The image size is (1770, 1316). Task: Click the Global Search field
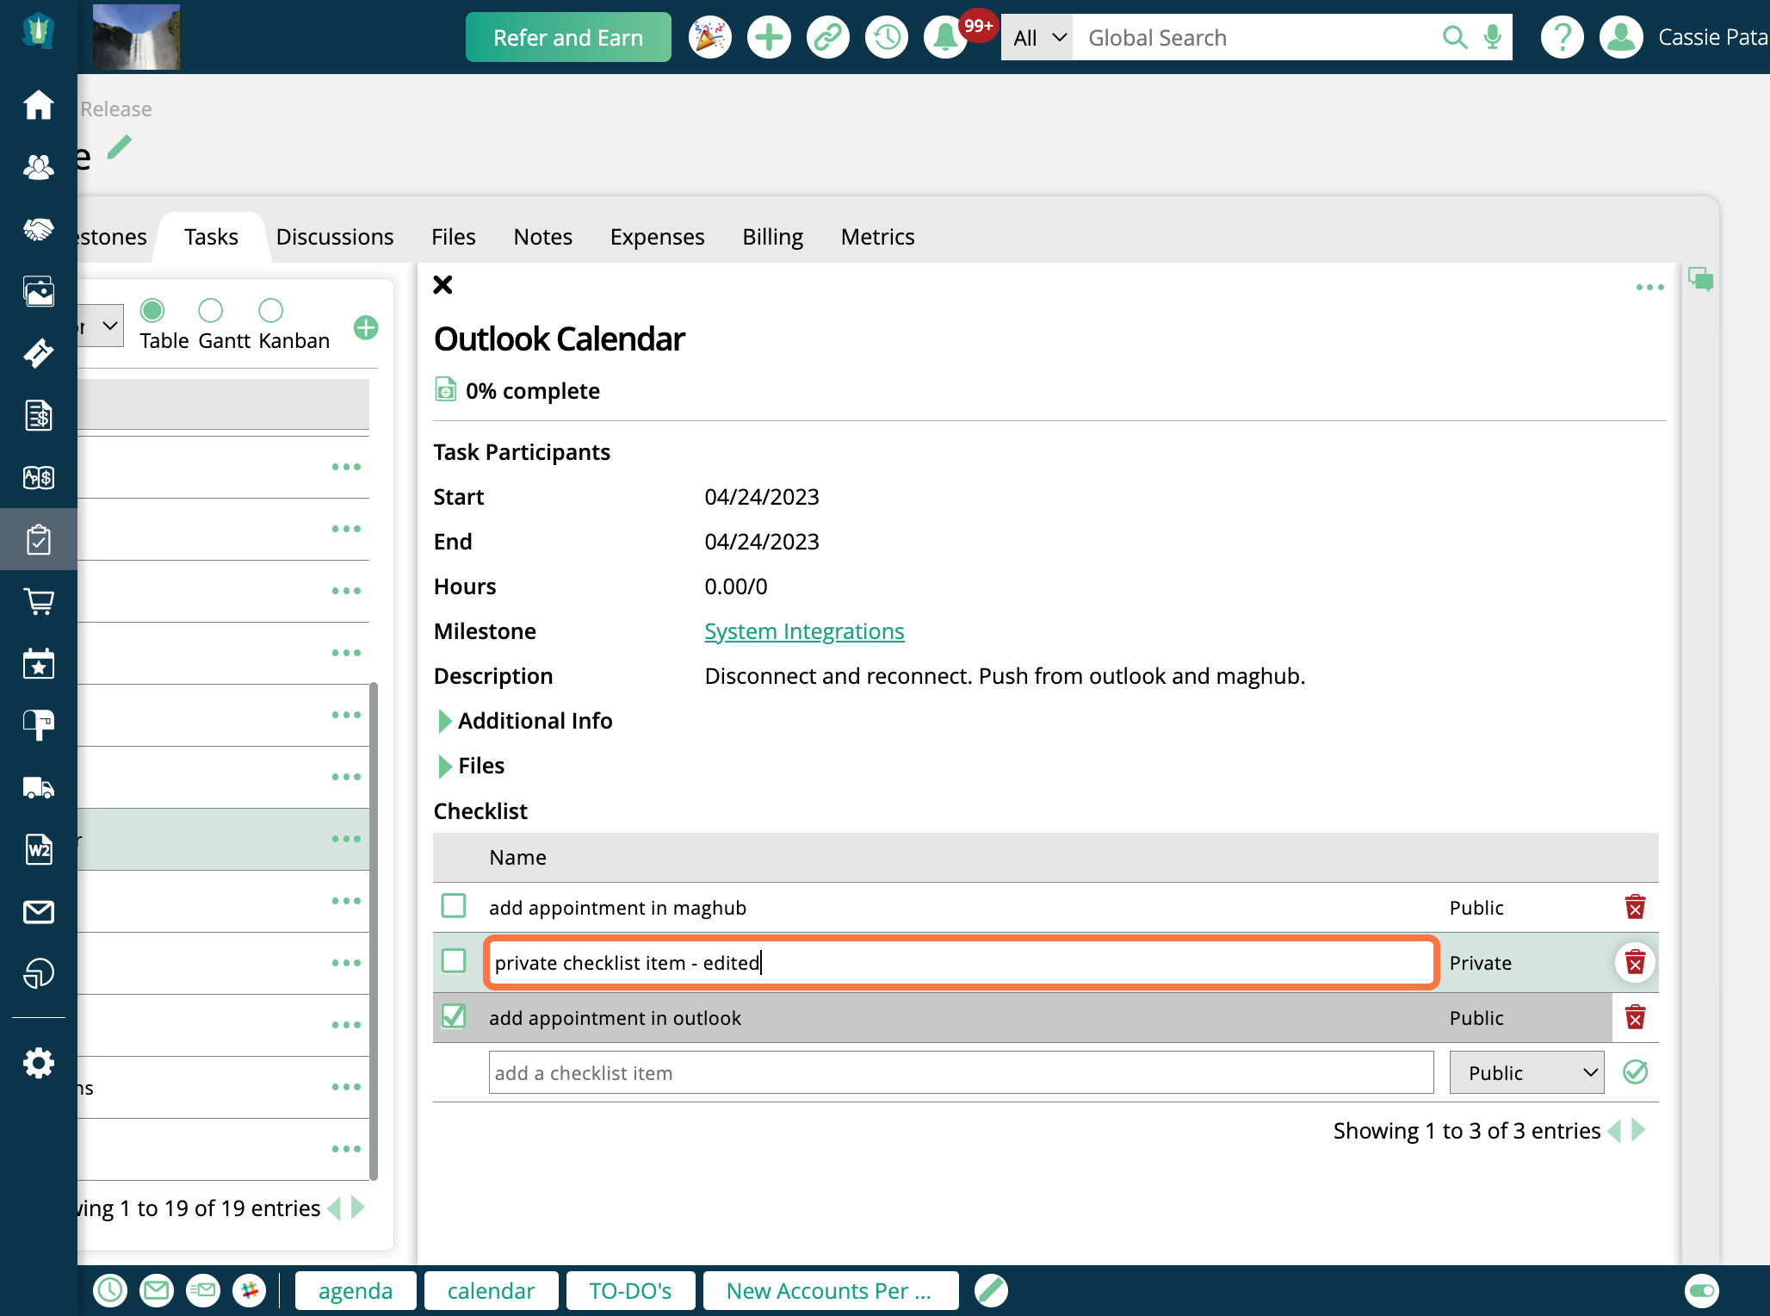(x=1257, y=37)
